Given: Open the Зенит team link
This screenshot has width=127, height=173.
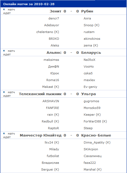Looking at the screenshot, I should pyautogui.click(x=56, y=11).
